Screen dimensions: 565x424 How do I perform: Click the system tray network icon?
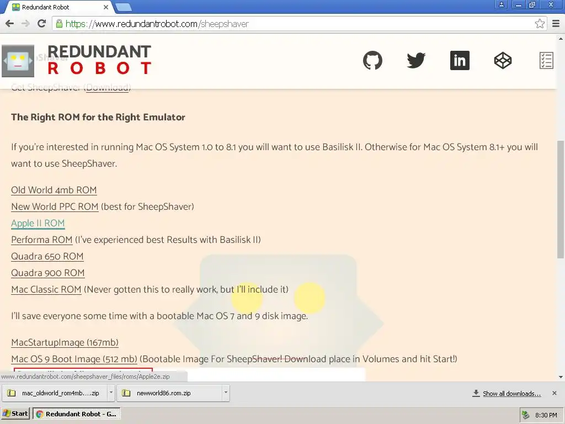tap(526, 415)
